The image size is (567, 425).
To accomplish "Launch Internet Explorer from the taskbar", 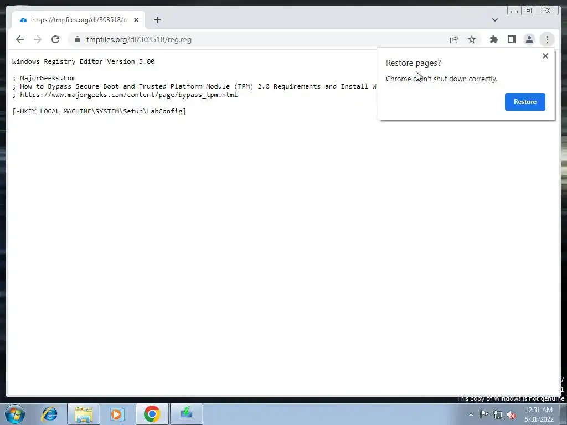I will (49, 414).
